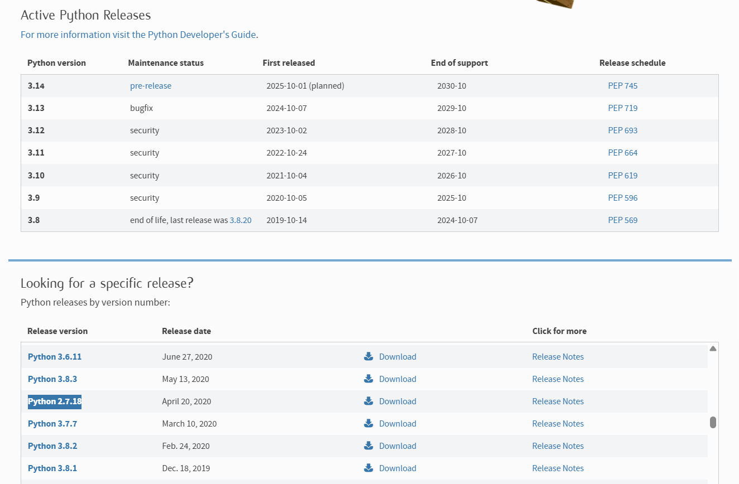Click Looking for a specific release heading
739x484 pixels.
107,283
